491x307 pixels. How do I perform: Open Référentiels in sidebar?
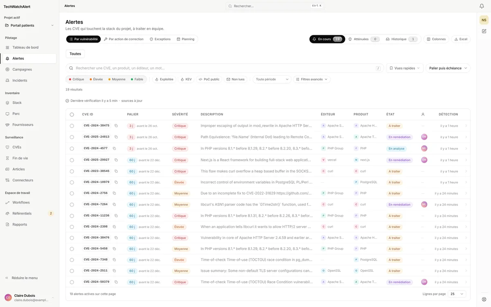pyautogui.click(x=29, y=213)
